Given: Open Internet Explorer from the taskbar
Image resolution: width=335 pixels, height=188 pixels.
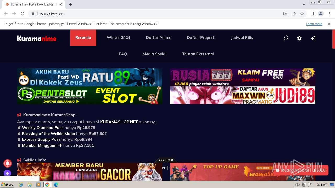Looking at the screenshot, I should (21, 185).
